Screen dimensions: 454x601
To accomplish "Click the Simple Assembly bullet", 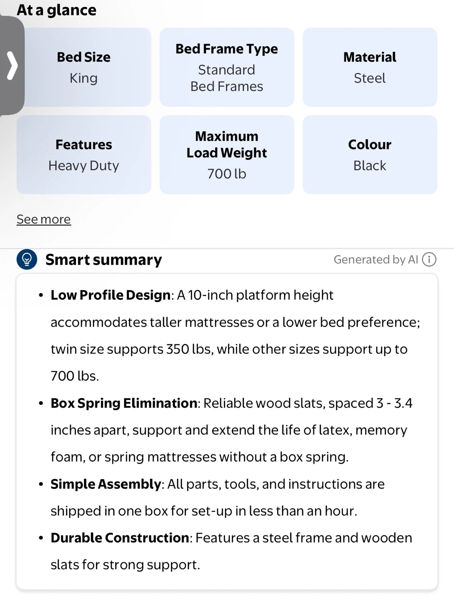I will (x=218, y=497).
